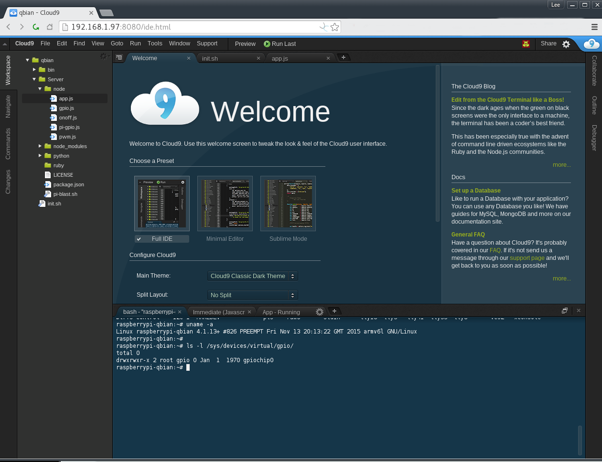
Task: Open the General FAQ link
Action: tap(468, 235)
